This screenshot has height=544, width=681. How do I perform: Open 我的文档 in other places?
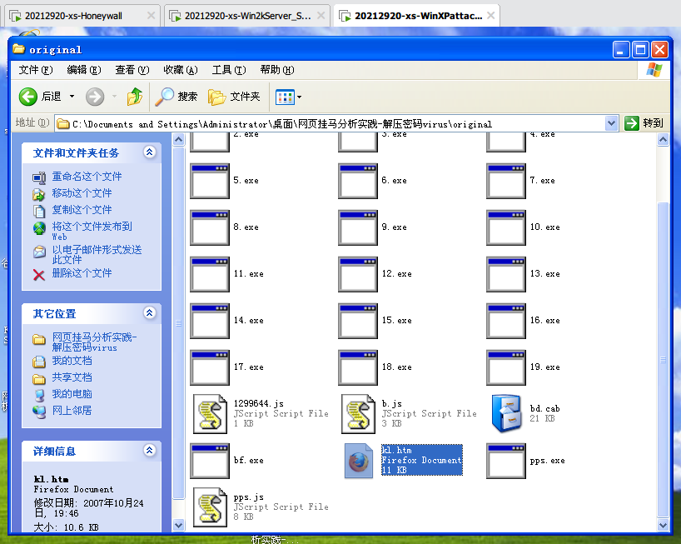tap(72, 361)
